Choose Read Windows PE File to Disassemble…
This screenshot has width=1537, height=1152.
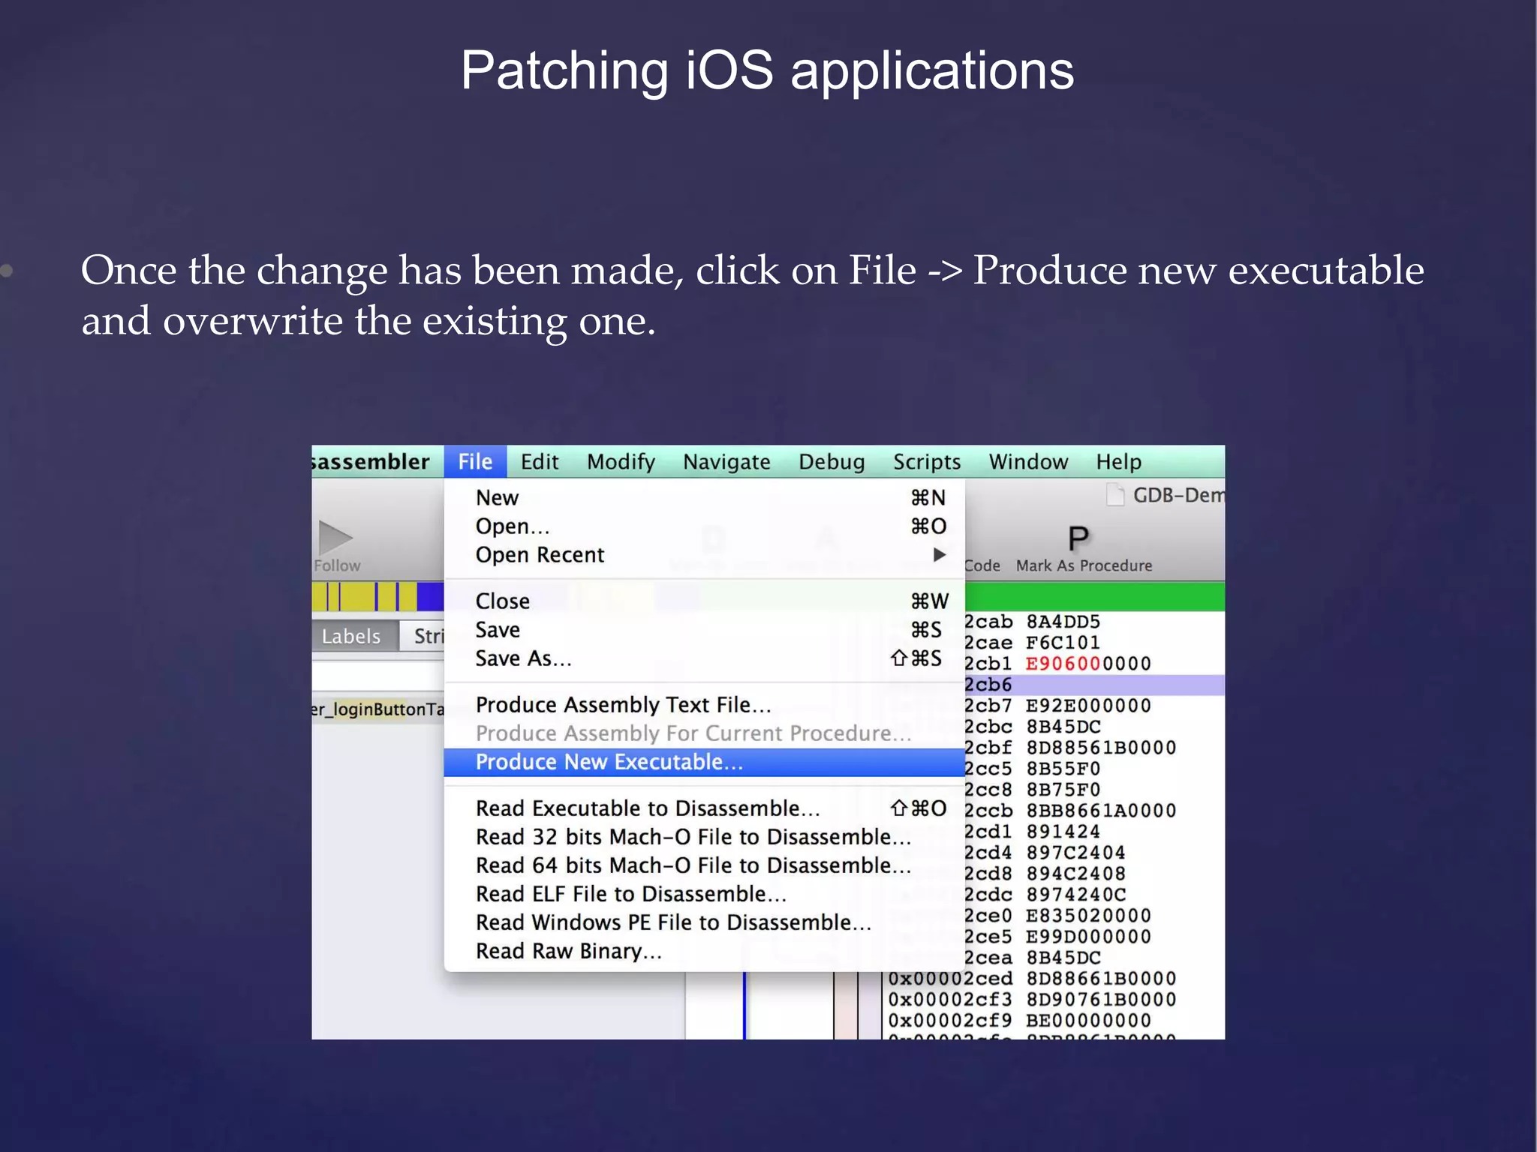tap(704, 922)
